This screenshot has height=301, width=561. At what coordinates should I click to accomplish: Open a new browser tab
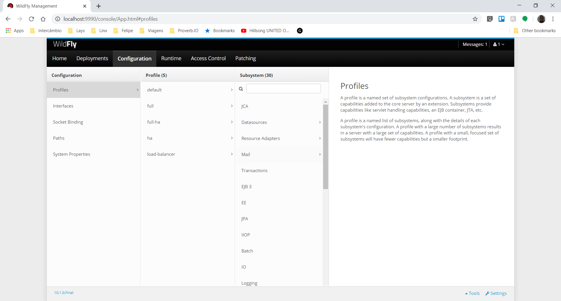[98, 6]
